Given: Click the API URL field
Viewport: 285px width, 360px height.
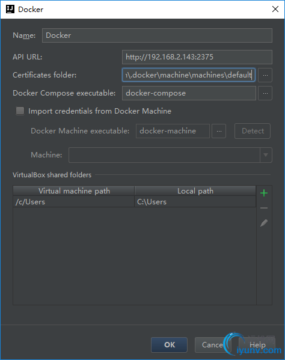Looking at the screenshot, I should (197, 57).
